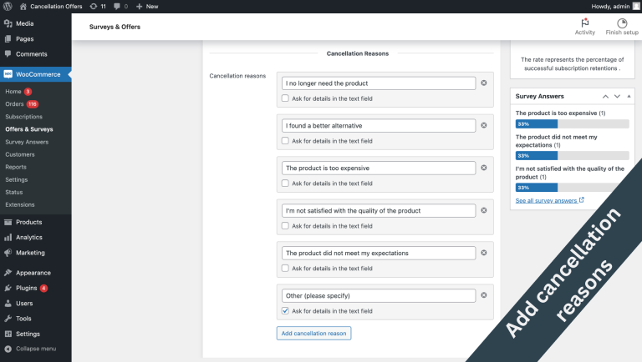Enable details for 'The product is too expensive'
The height and width of the screenshot is (362, 642).
pyautogui.click(x=285, y=184)
